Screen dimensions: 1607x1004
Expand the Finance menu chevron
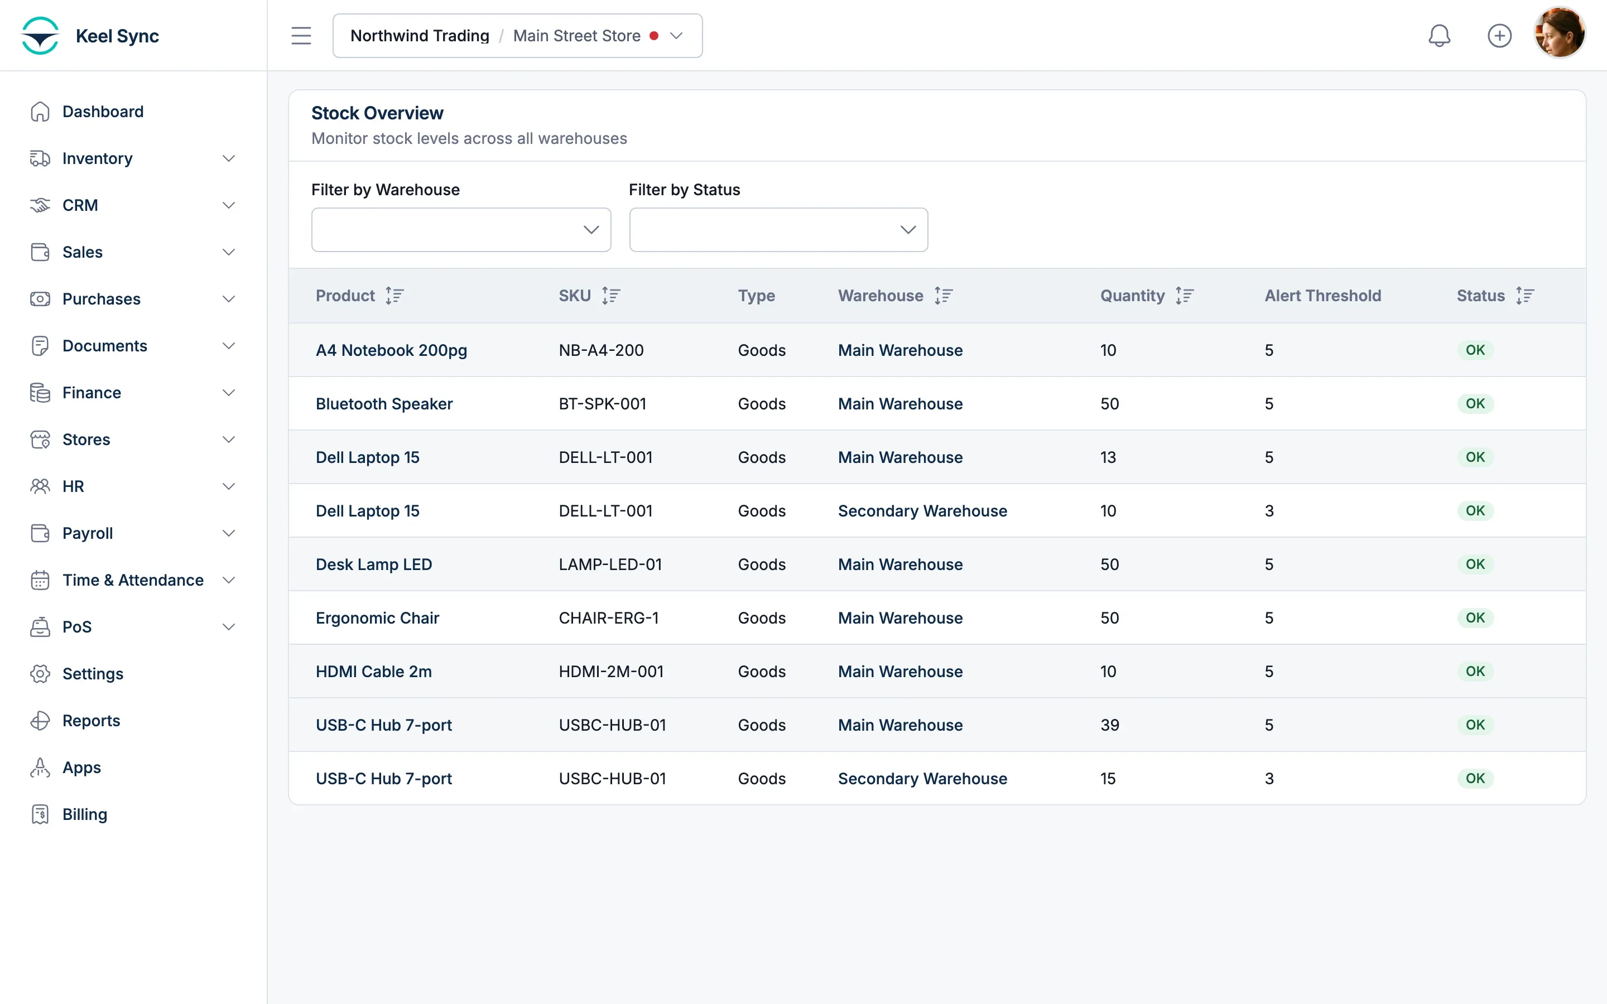coord(228,393)
